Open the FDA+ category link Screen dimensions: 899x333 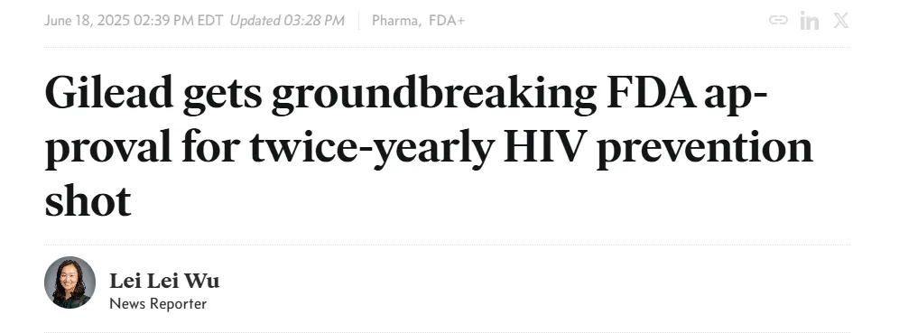coord(447,21)
